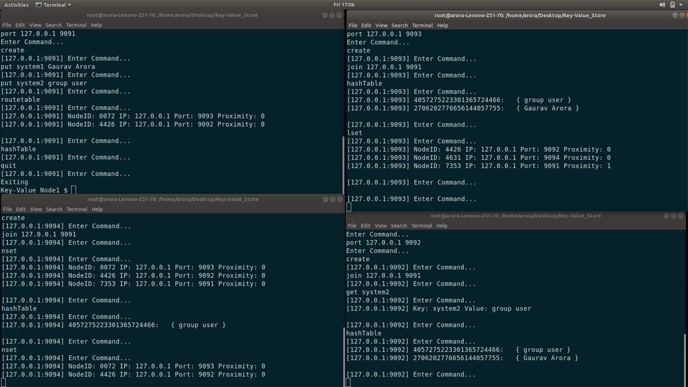Image resolution: width=688 pixels, height=387 pixels.
Task: Click the Key-Value Node1 $ shell prompt
Action: click(x=34, y=190)
